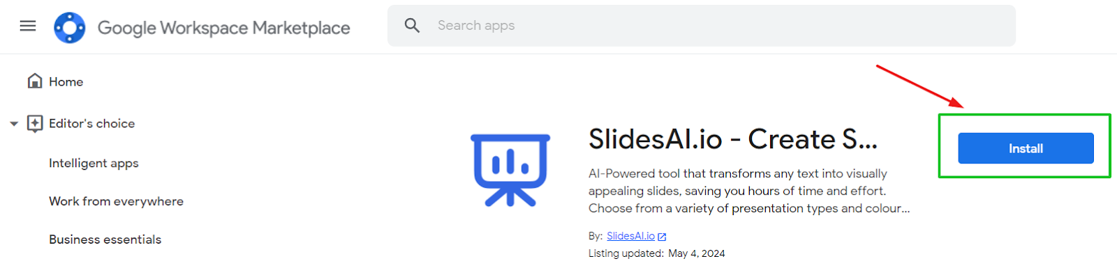Select Editor's choice category label

[91, 123]
